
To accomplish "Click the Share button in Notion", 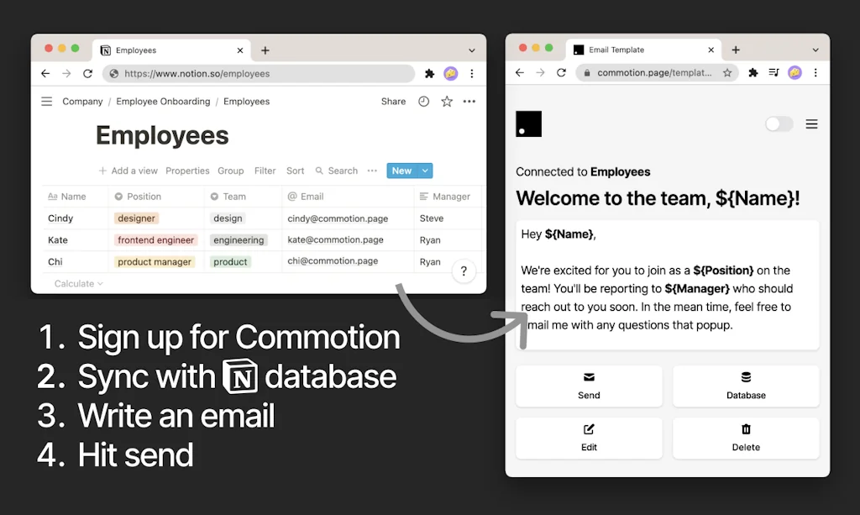I will (x=392, y=101).
